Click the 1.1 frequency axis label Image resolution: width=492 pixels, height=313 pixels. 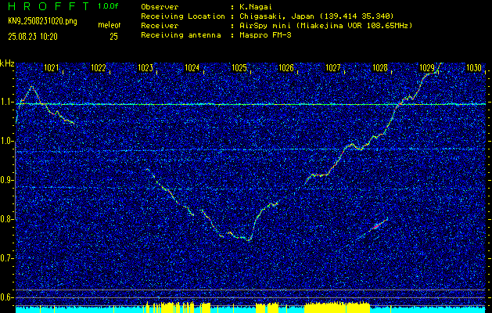[6, 103]
